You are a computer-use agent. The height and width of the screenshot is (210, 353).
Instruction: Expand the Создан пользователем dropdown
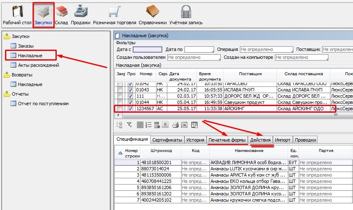click(194, 57)
